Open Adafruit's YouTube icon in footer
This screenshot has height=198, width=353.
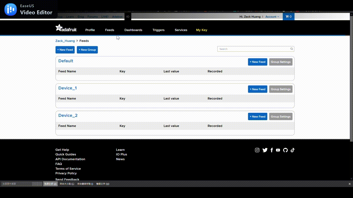[278, 150]
